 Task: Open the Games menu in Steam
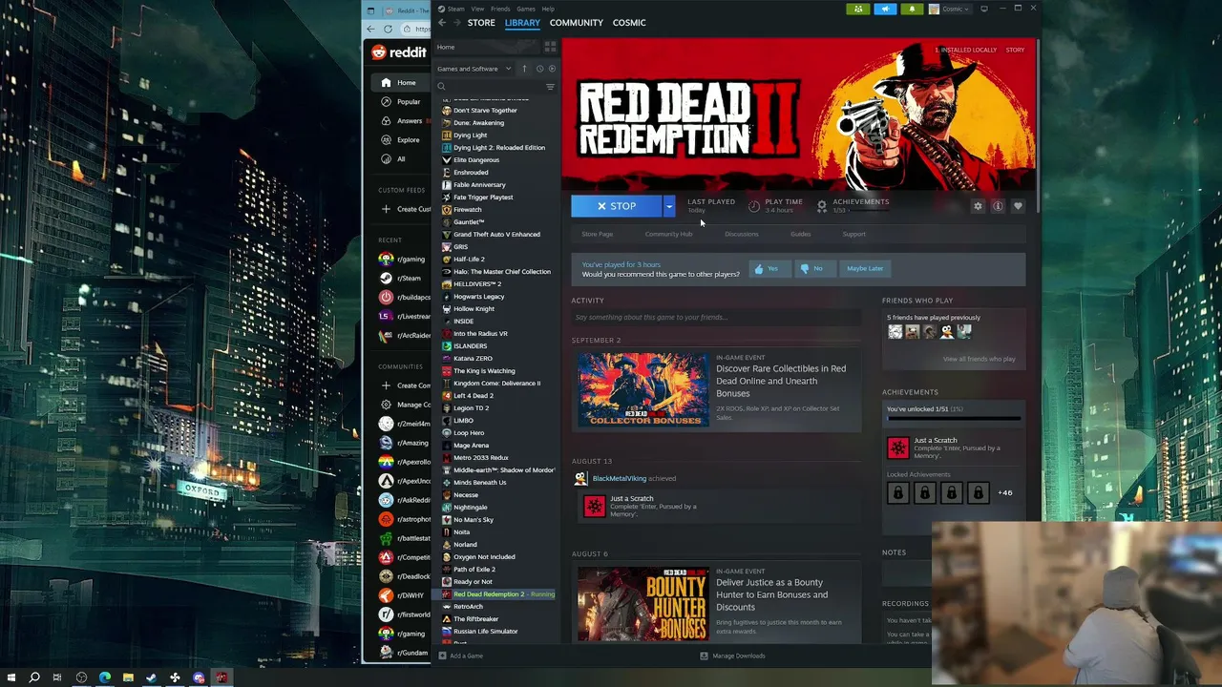tap(526, 9)
